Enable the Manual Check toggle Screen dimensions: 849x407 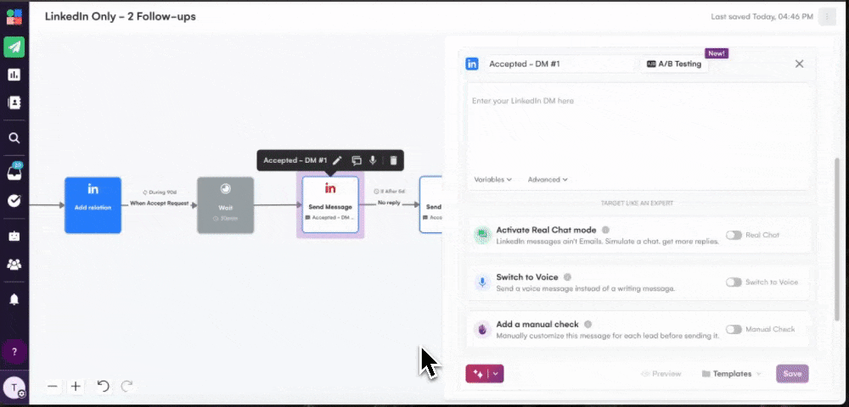coord(734,329)
